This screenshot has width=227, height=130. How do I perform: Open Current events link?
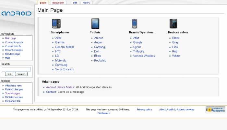[x=13, y=46]
